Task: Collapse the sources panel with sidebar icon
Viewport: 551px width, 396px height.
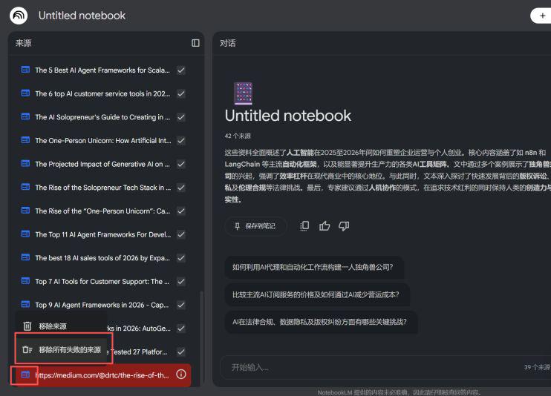Action: coord(195,43)
